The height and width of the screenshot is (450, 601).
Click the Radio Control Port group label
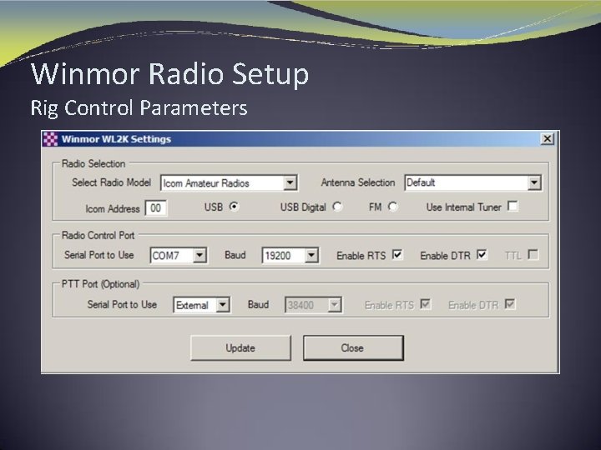[98, 235]
